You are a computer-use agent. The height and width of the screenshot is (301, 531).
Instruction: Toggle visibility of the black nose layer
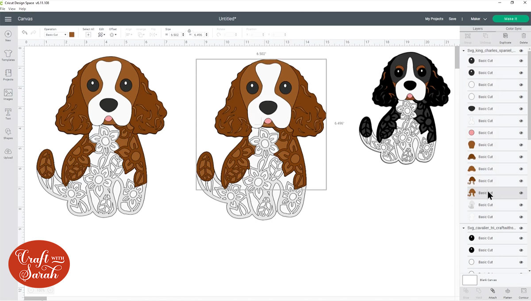[x=521, y=109]
